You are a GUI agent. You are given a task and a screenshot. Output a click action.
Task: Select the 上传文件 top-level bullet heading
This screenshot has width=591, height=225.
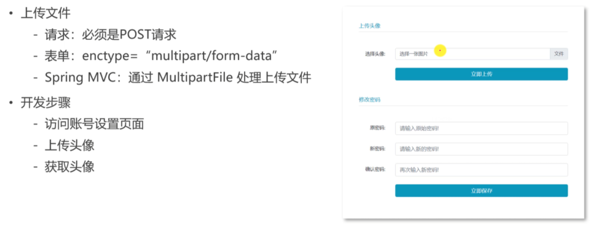pyautogui.click(x=45, y=14)
